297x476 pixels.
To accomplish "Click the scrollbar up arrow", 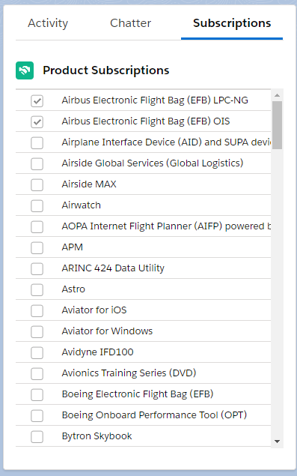I will [x=277, y=95].
